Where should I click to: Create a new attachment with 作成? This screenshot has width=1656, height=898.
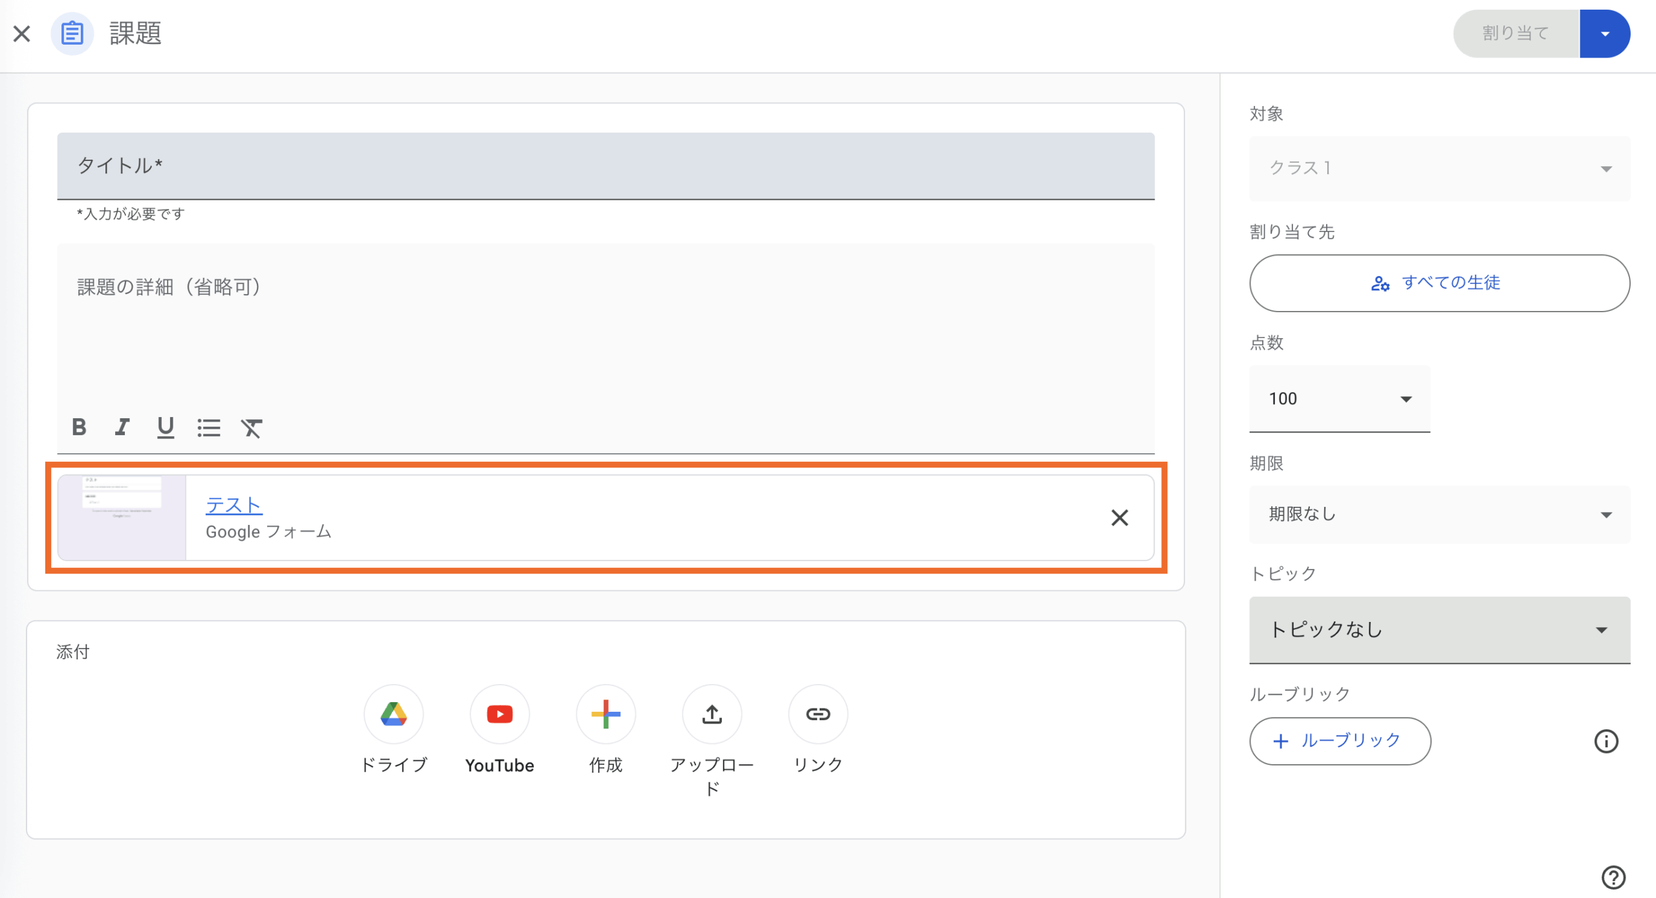click(605, 714)
